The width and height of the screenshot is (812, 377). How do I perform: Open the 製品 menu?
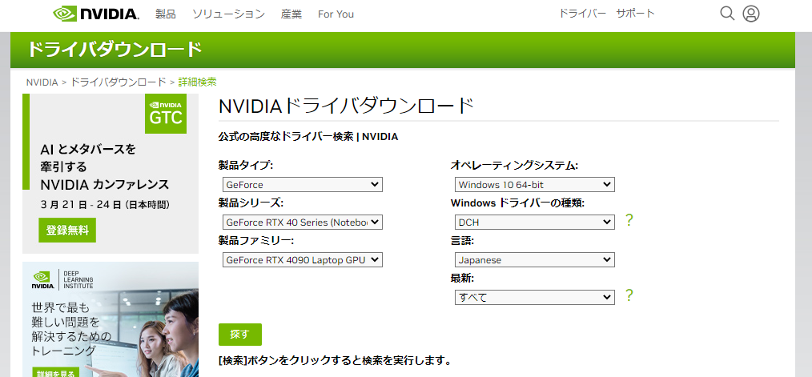(166, 14)
